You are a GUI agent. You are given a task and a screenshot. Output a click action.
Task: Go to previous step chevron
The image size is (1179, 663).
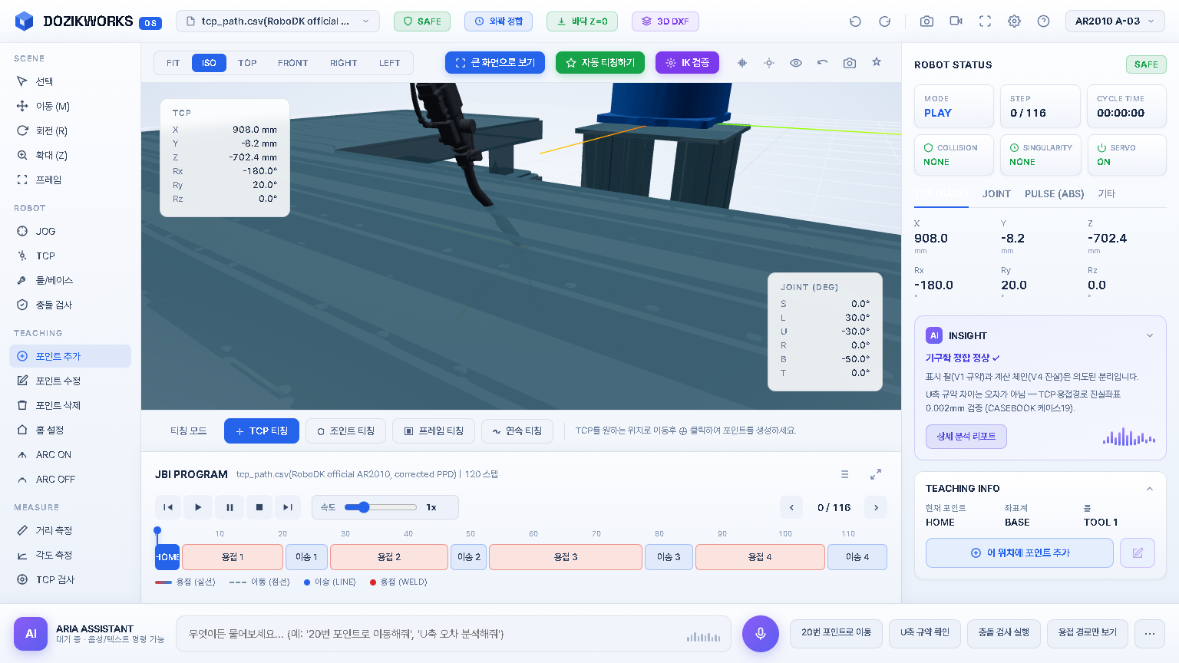coord(791,507)
